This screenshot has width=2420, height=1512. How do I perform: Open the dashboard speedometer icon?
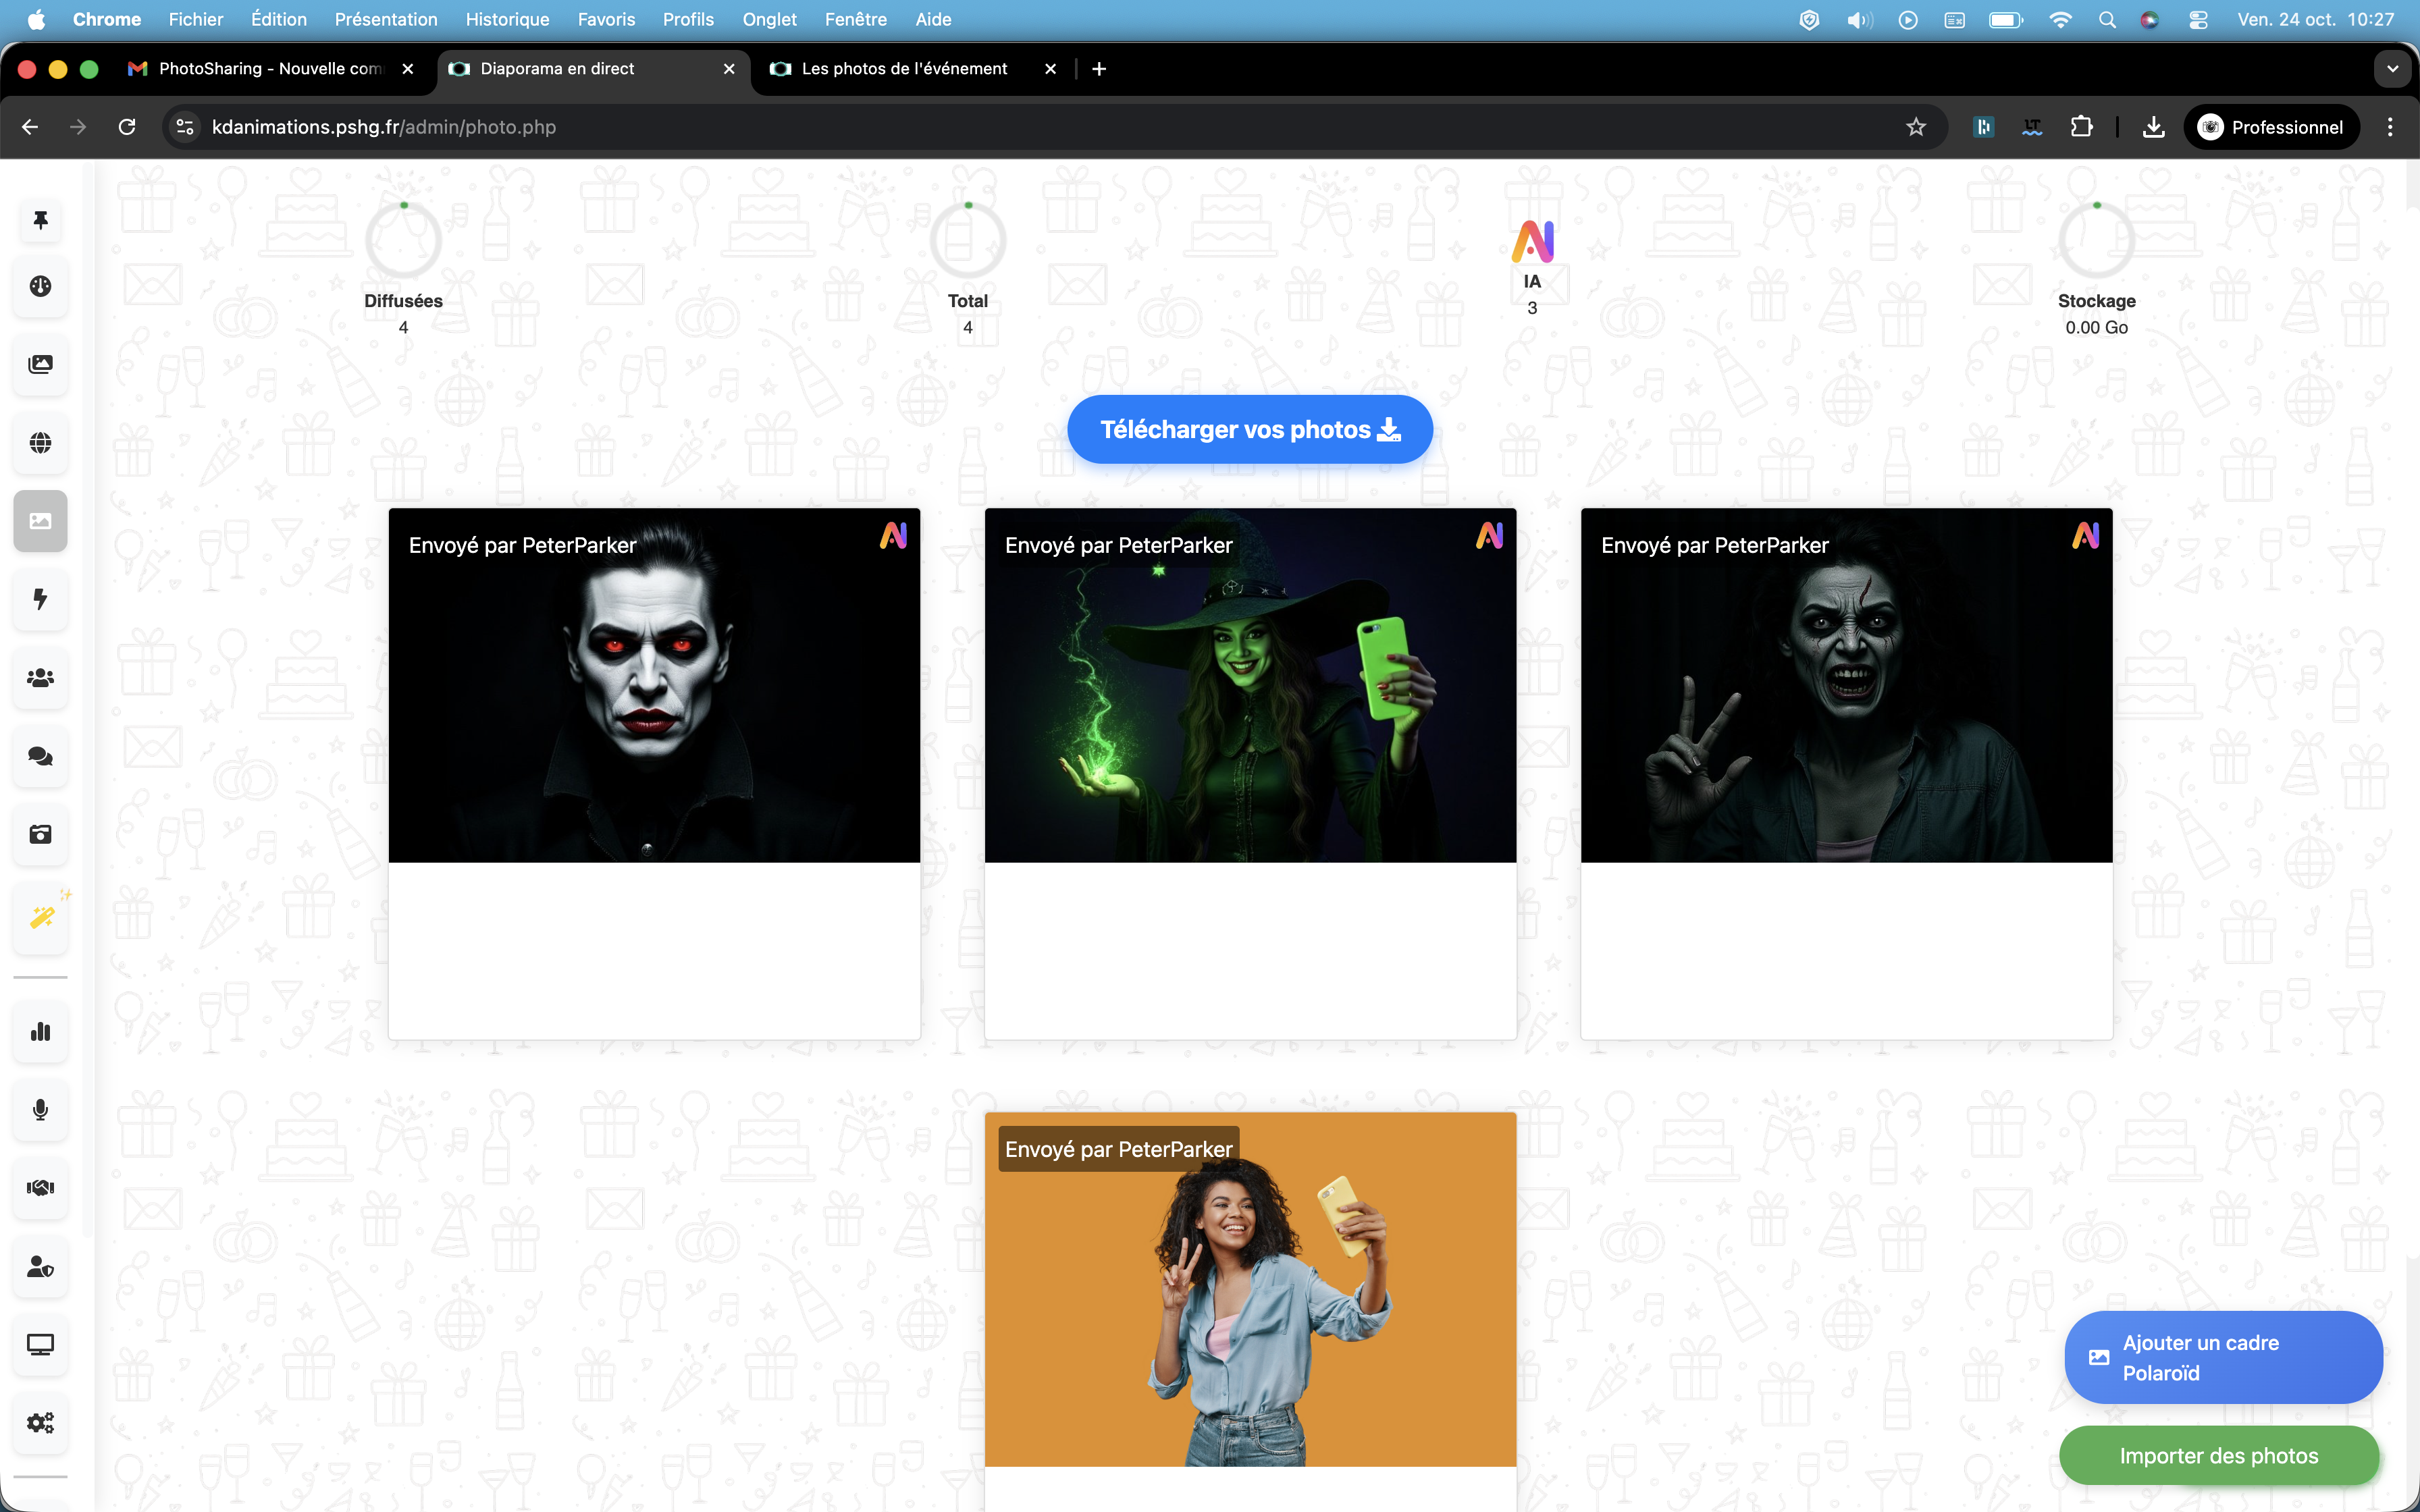click(x=40, y=285)
